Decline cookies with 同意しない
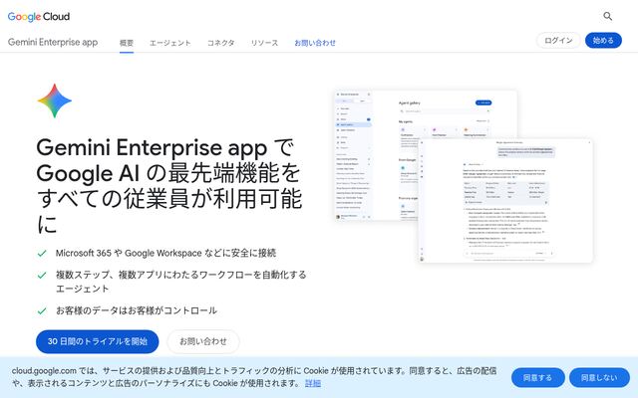The height and width of the screenshot is (398, 638). click(x=599, y=378)
